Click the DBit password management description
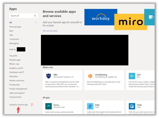Image resolution: width=159 pixels, height=118 pixels. coord(62,84)
